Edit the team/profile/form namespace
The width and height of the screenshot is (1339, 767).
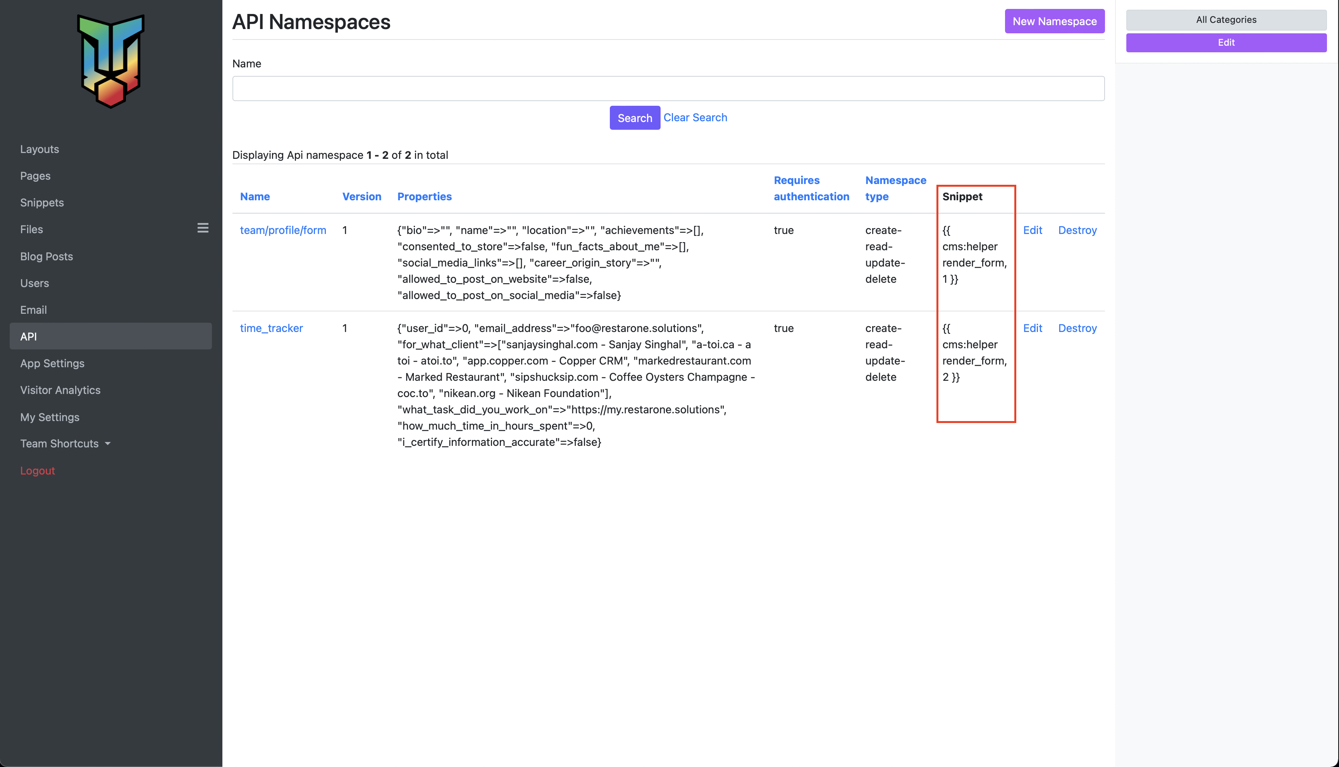[1032, 230]
